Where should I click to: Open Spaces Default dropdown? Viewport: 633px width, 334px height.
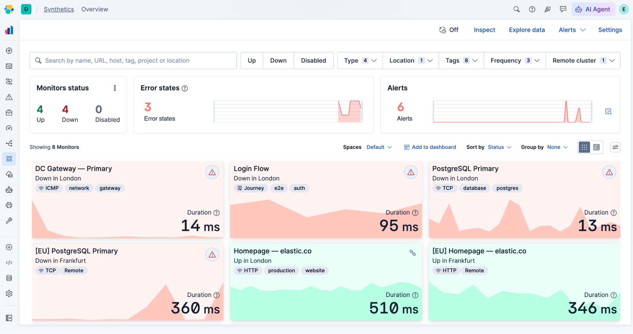point(379,147)
